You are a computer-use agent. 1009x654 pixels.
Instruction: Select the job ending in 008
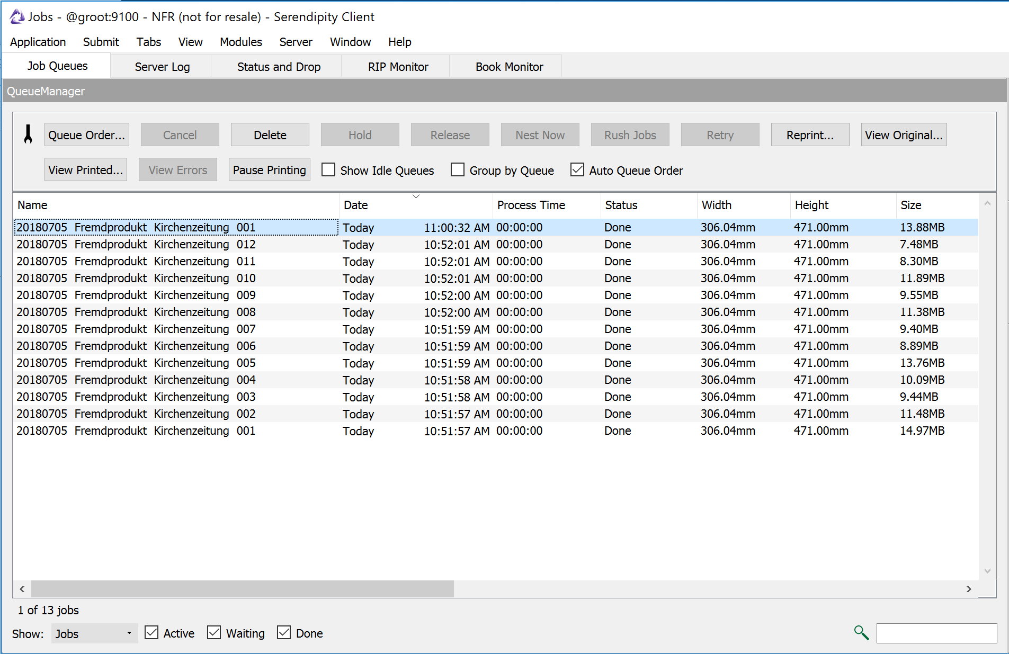coord(496,312)
